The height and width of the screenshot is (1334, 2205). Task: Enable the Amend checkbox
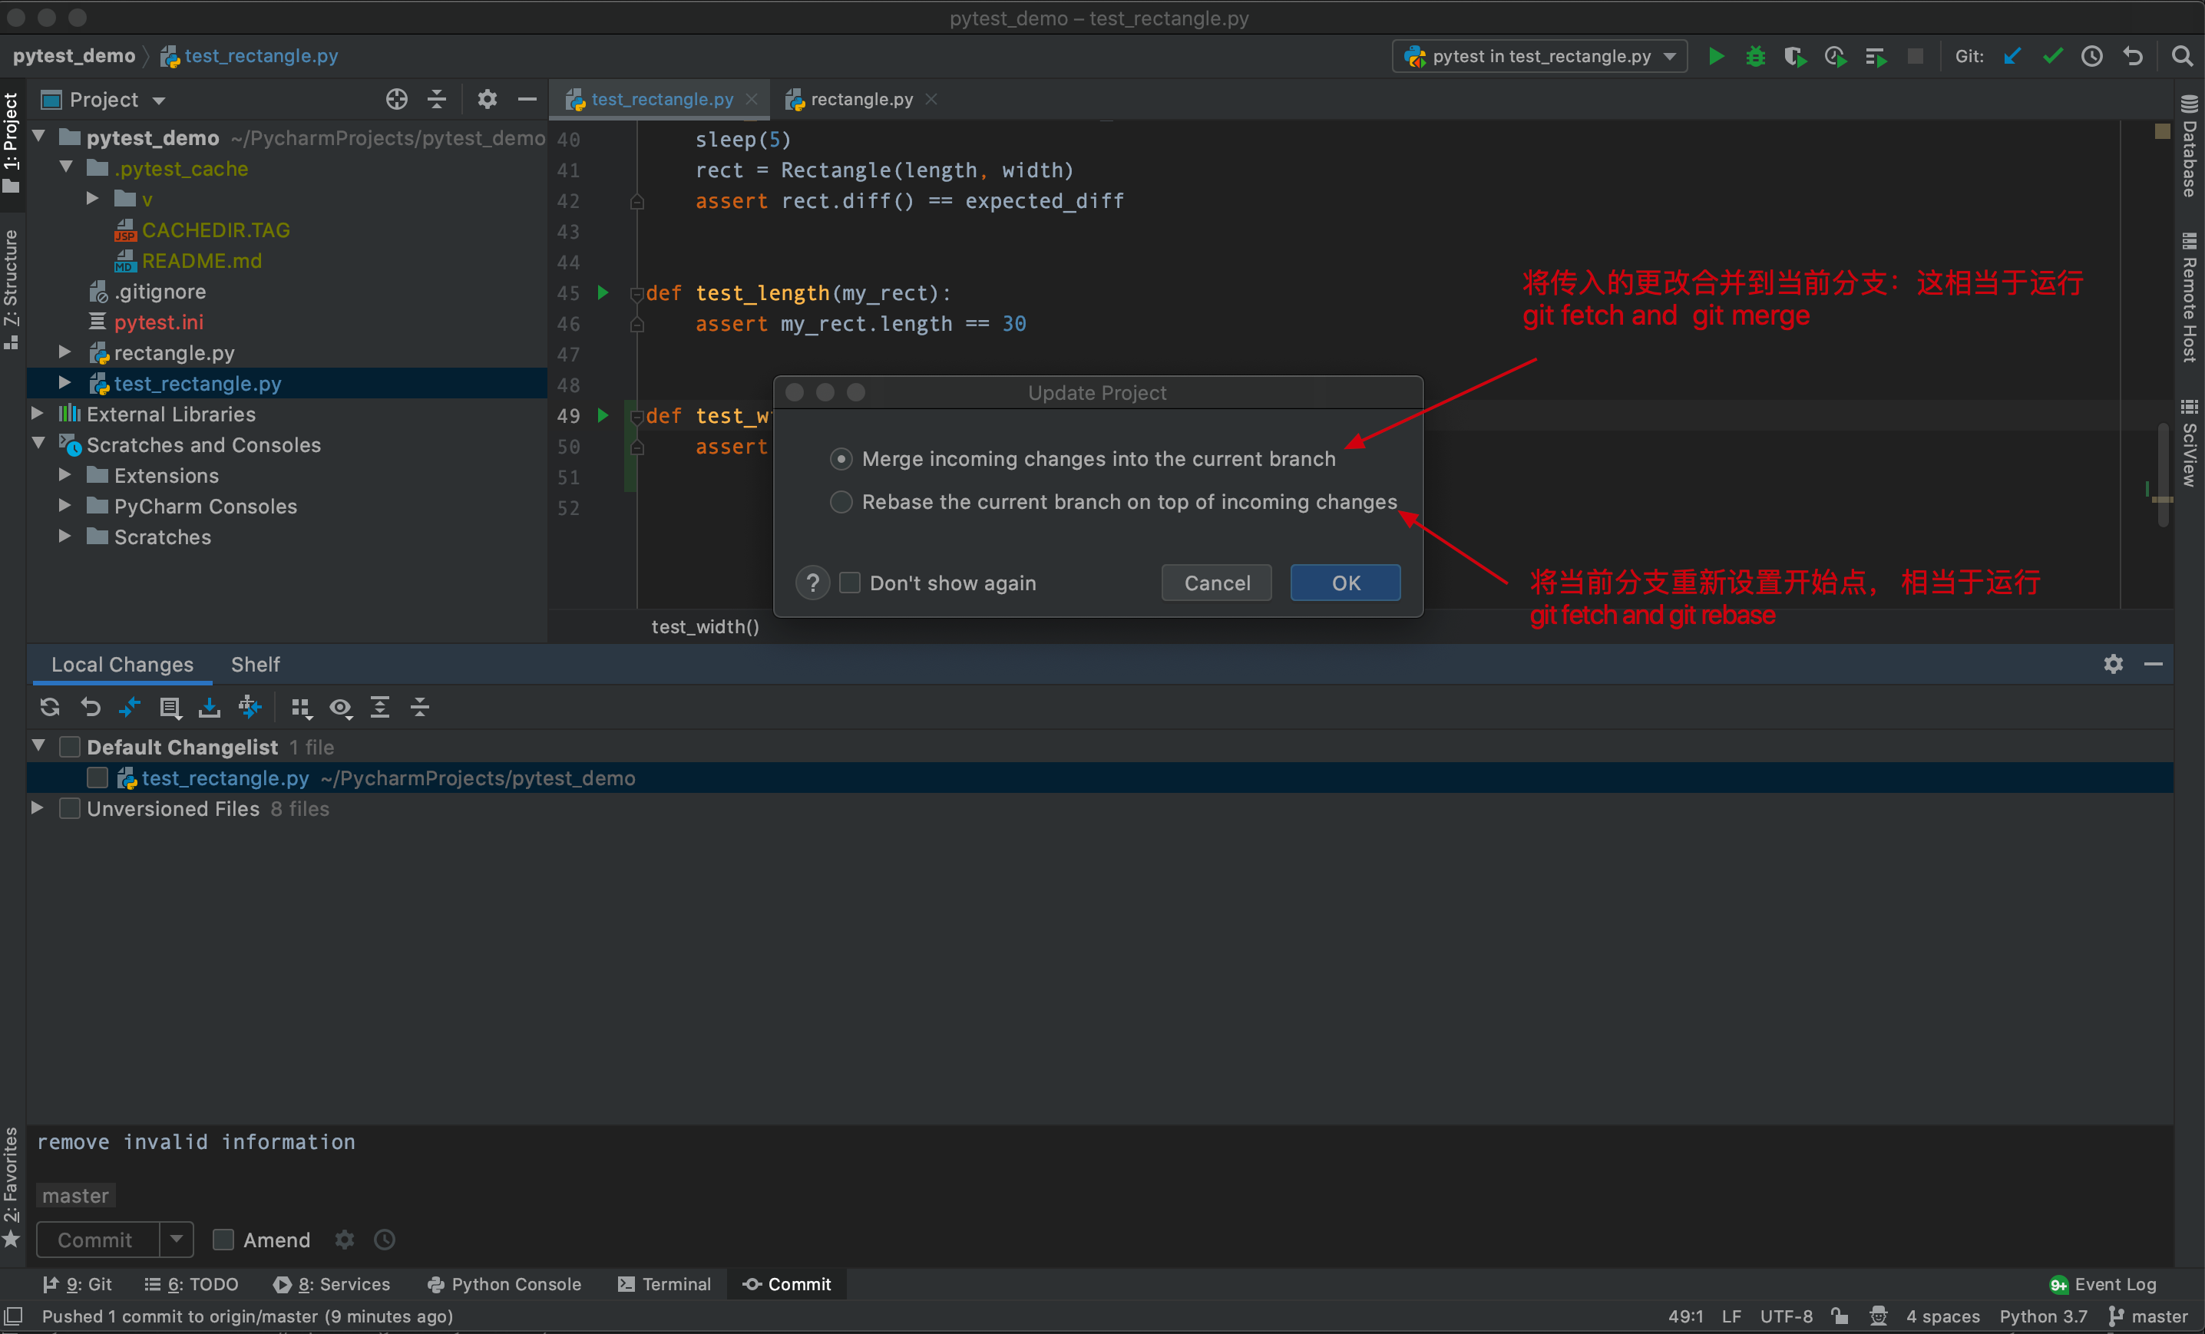pos(223,1240)
